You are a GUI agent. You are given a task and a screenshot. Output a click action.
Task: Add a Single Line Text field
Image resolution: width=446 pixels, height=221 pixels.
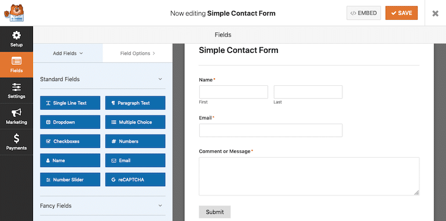70,103
